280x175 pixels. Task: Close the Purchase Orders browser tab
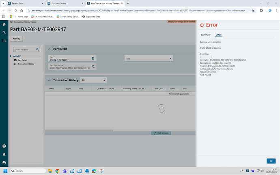pyautogui.click(x=82, y=3)
